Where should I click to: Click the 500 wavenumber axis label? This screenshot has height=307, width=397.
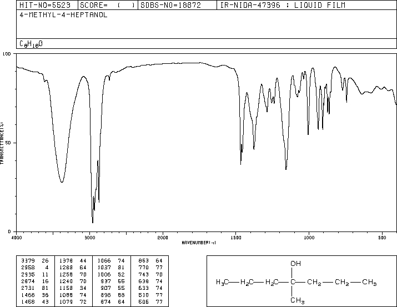coord(382,238)
